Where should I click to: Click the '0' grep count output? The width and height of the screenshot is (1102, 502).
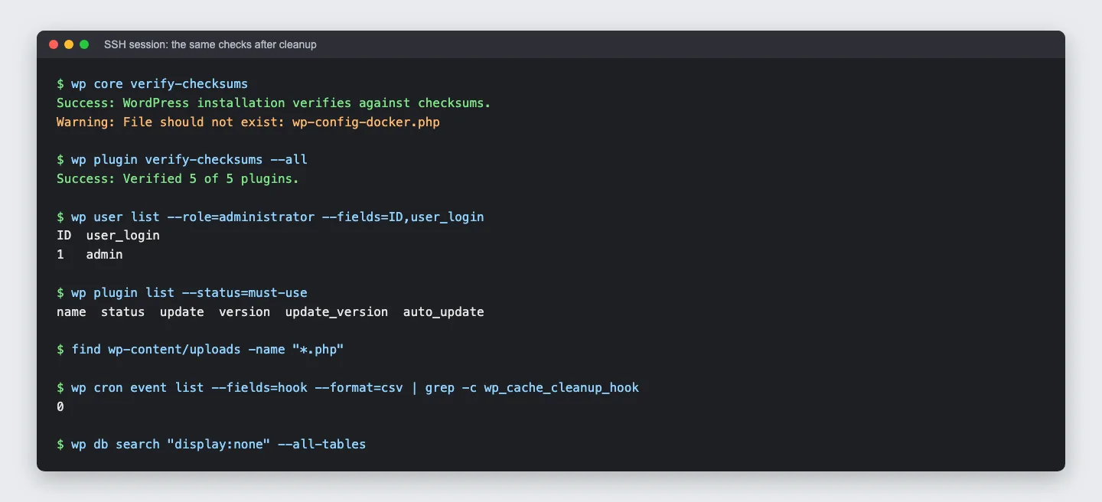pos(60,406)
